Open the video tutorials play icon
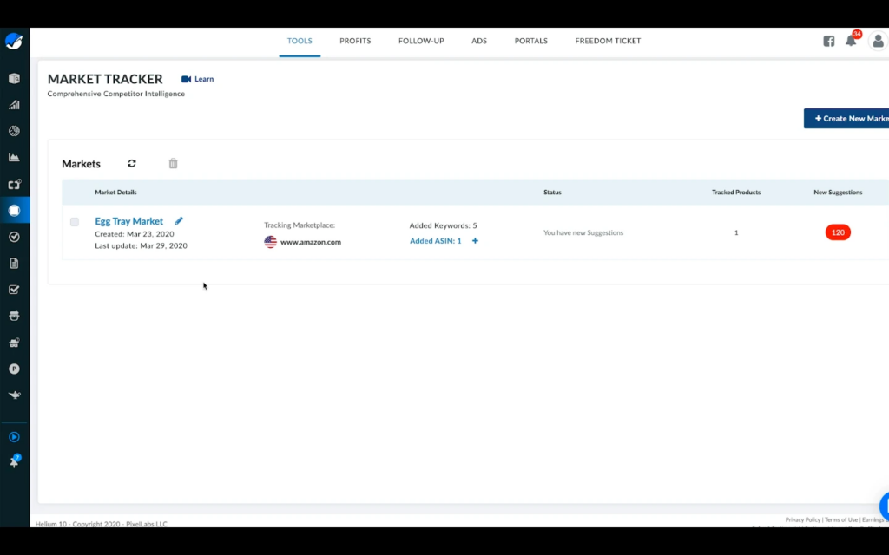Screen dimensions: 889x555 click(x=13, y=436)
